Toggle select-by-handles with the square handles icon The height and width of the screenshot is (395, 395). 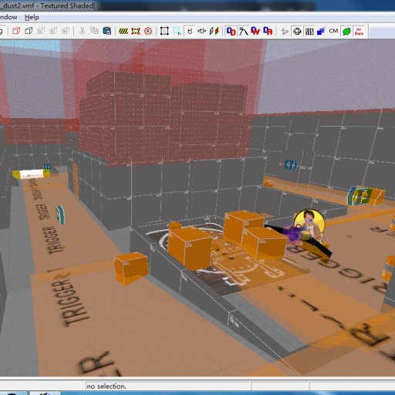(x=164, y=31)
